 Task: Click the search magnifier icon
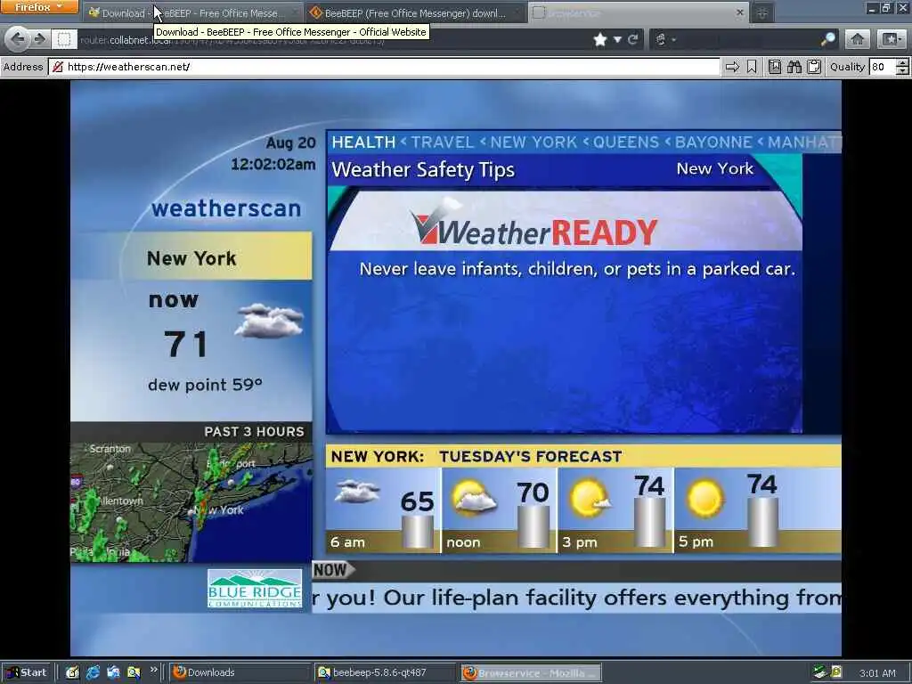[x=827, y=39]
